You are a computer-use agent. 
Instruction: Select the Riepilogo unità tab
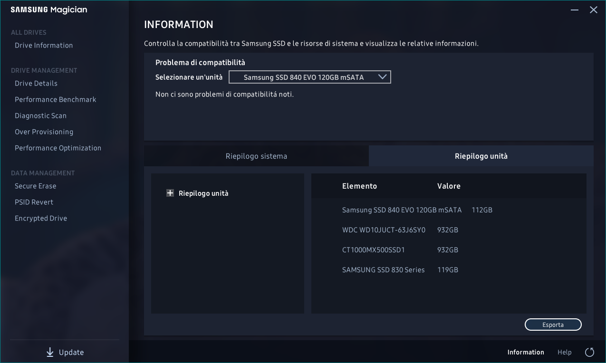[x=481, y=156]
